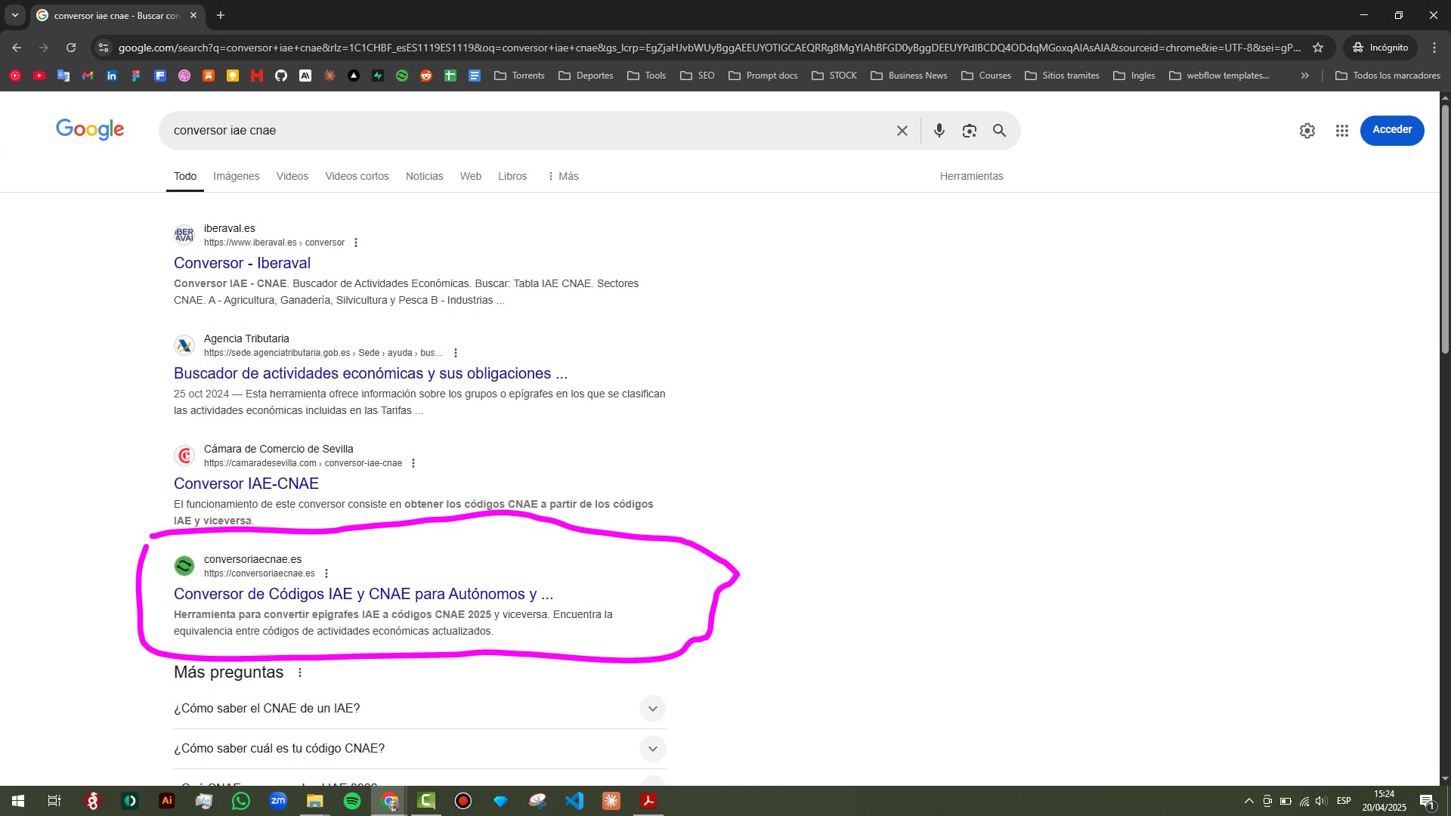Viewport: 1451px width, 816px height.
Task: Open the 'Más' search filters dropdown
Action: [563, 176]
